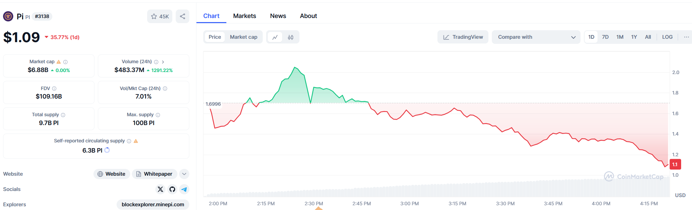692x210 pixels.
Task: Open Self-reported circulating supply info icon
Action: click(x=129, y=141)
